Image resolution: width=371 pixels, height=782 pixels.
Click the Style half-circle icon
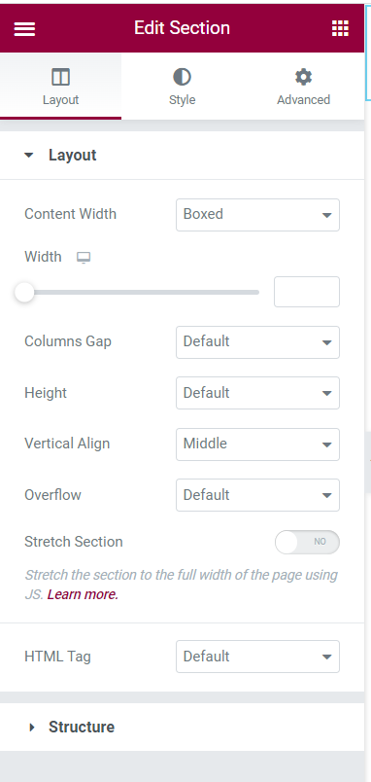point(183,77)
